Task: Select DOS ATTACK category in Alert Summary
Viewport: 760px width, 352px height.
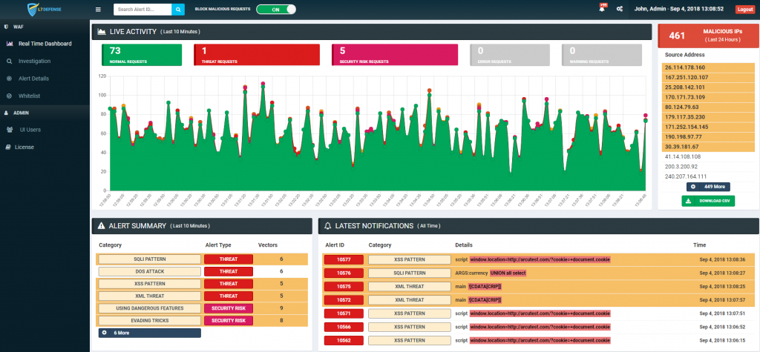Action: pos(150,272)
